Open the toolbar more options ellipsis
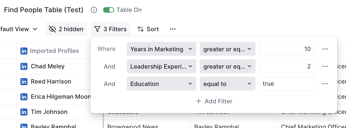346x128 pixels. tap(173, 29)
